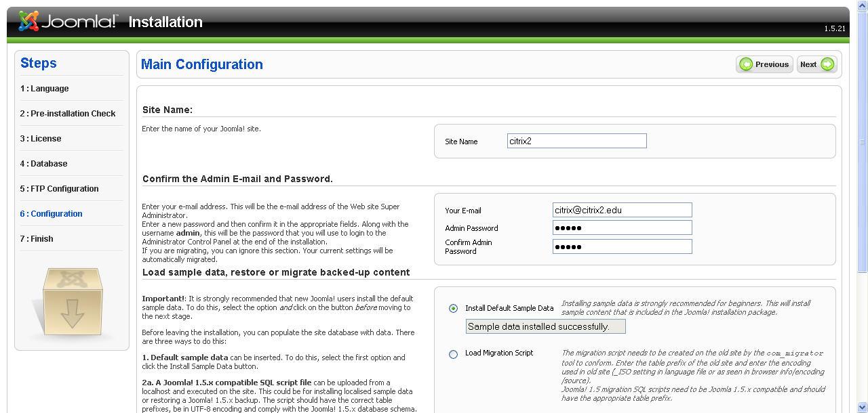Click the vertical scrollbar thumb
The image size is (868, 413).
(x=862, y=142)
